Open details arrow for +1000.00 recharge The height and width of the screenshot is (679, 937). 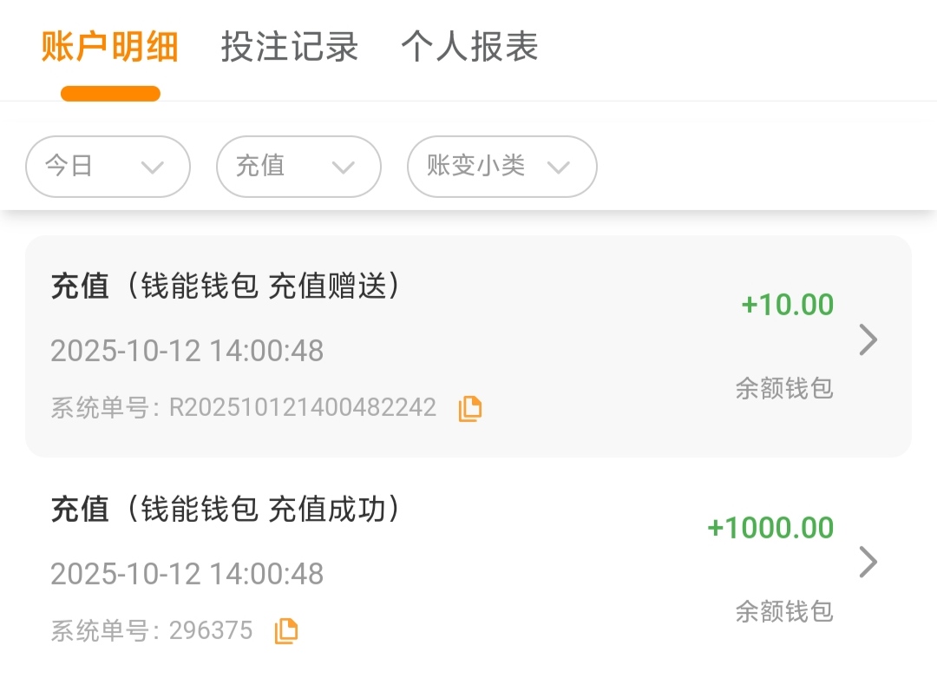pos(868,563)
